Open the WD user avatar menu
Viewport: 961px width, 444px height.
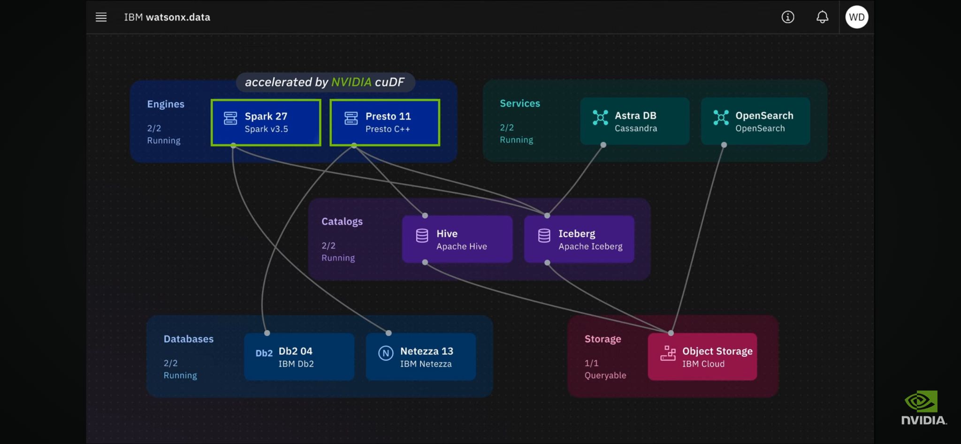point(857,17)
